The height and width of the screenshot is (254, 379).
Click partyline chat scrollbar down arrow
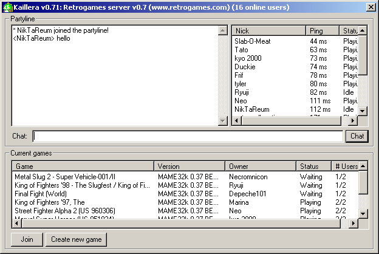(223, 120)
